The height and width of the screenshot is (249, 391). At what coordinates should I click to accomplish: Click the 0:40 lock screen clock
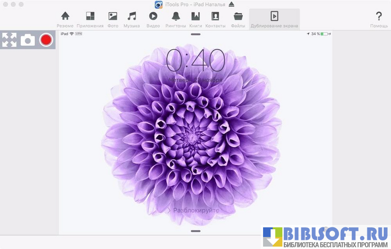point(195,61)
